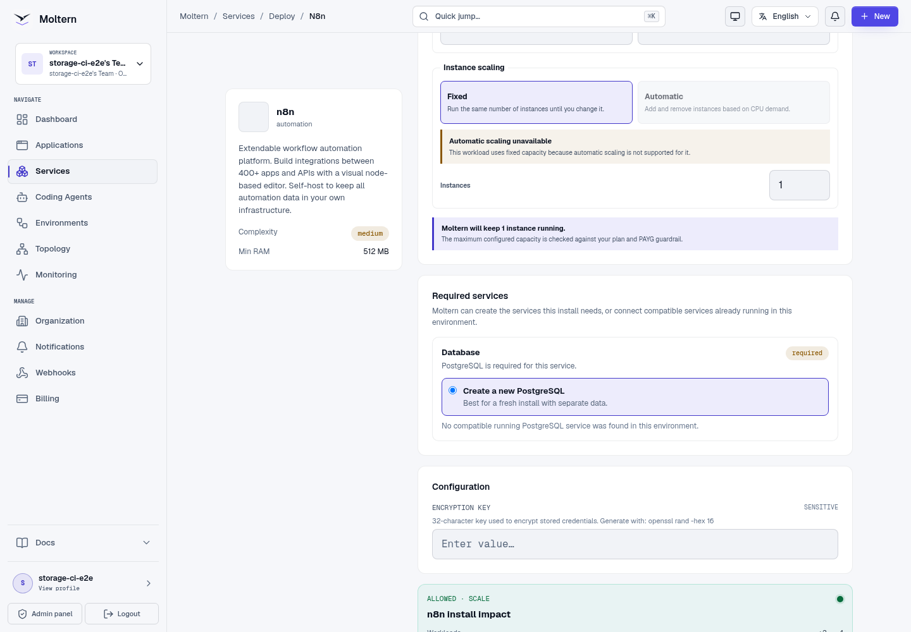Open the Topology page
Image resolution: width=911 pixels, height=632 pixels.
point(82,249)
